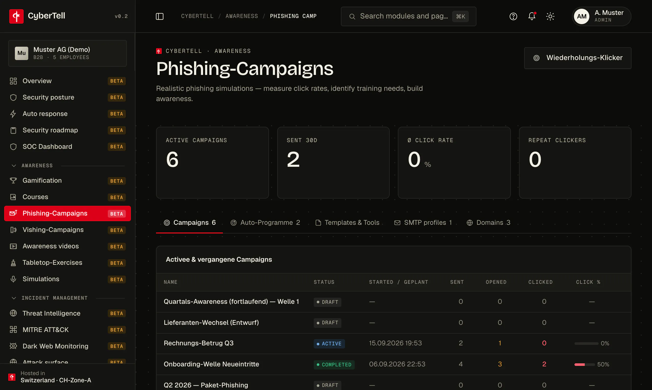
Task: Collapse the AWARENESS section chevron
Action: point(14,165)
